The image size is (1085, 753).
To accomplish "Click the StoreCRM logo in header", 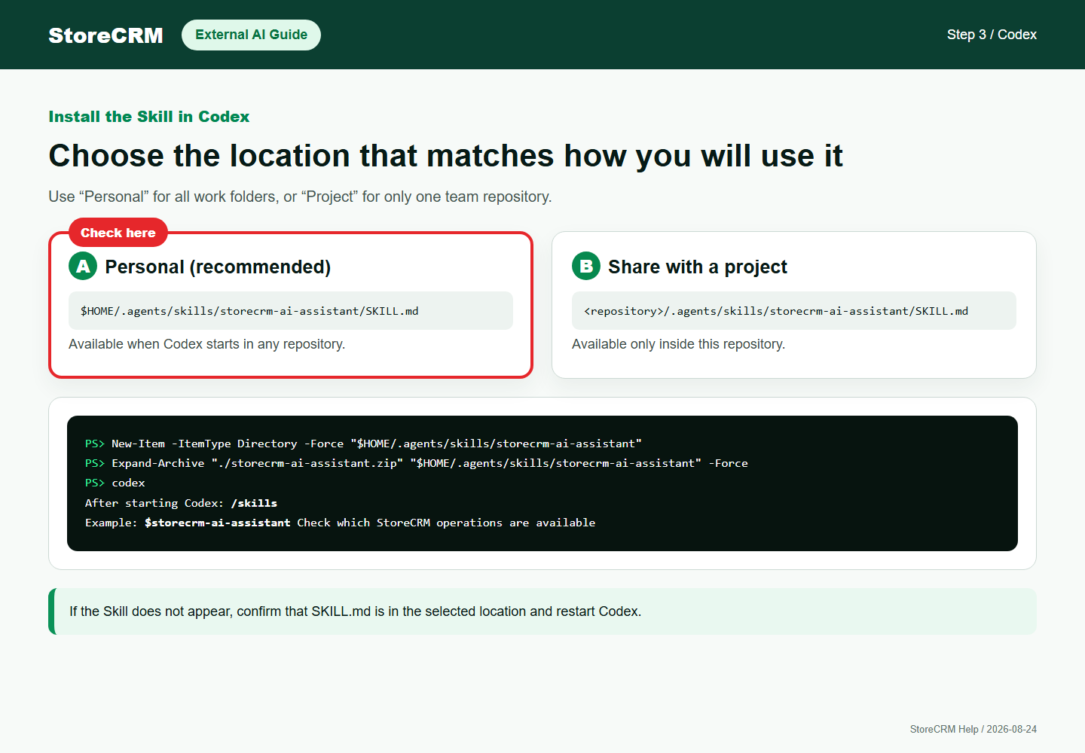I will tap(105, 35).
